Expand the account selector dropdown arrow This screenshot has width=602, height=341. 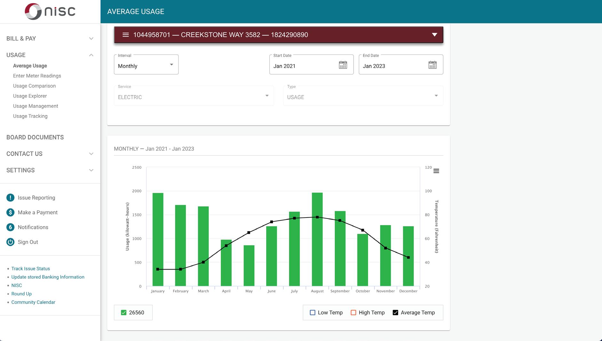[434, 35]
